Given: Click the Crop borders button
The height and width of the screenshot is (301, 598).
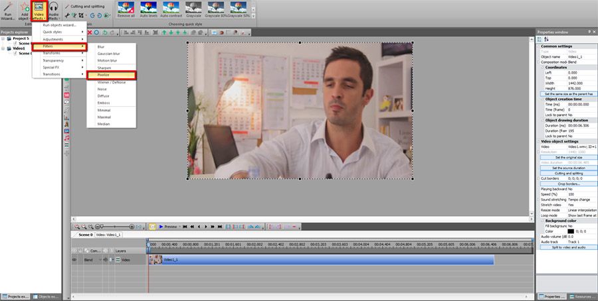Looking at the screenshot, I should pos(569,184).
